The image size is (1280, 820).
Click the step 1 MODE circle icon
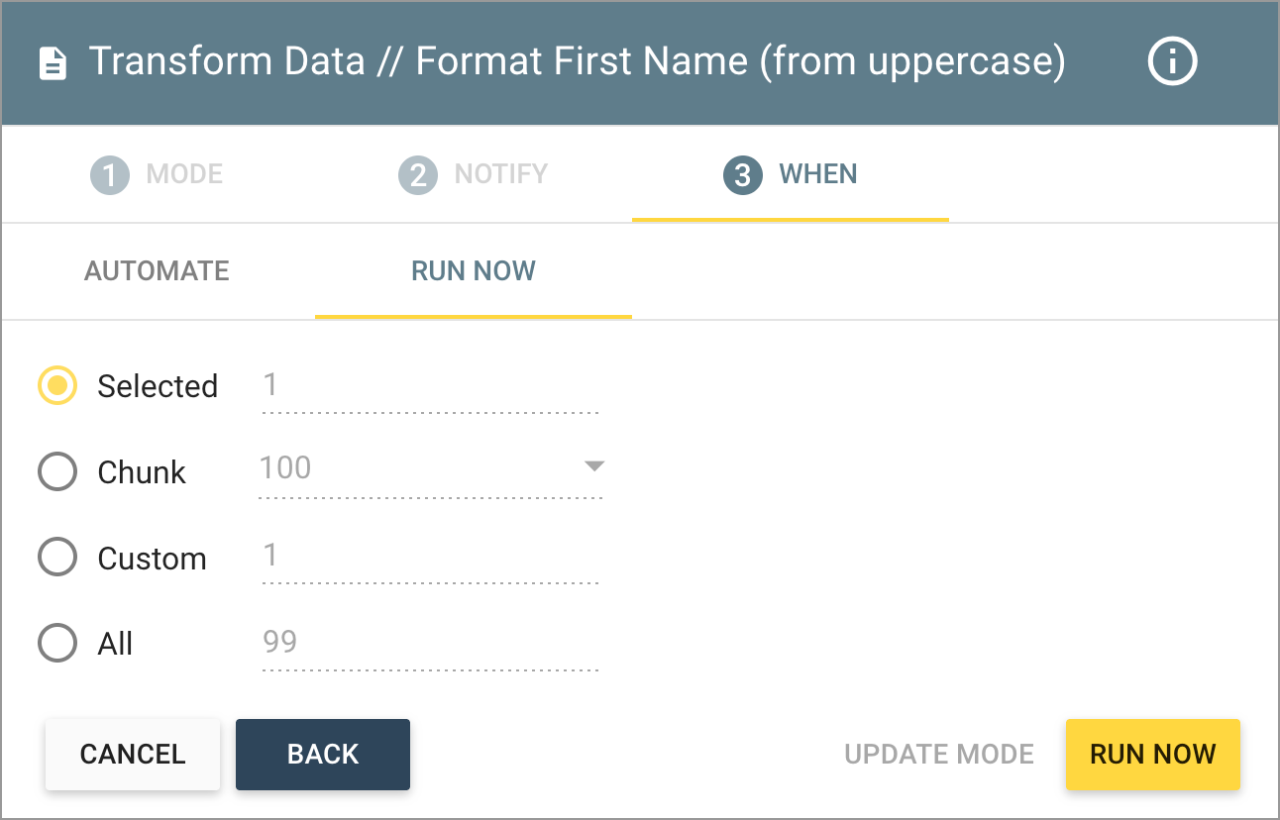[109, 173]
